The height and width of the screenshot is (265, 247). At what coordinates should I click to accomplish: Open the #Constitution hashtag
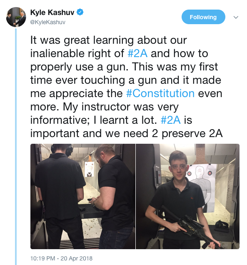click(x=160, y=93)
